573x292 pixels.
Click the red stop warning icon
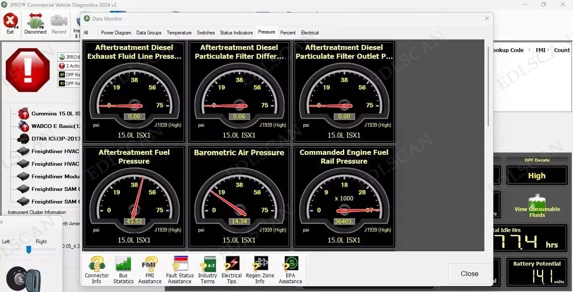point(27,70)
